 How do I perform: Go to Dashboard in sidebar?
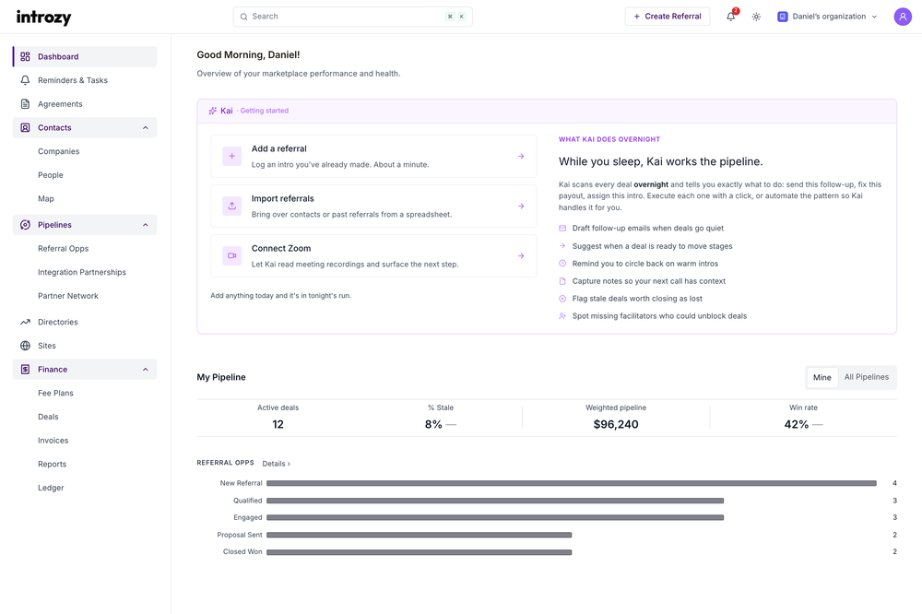pyautogui.click(x=85, y=56)
